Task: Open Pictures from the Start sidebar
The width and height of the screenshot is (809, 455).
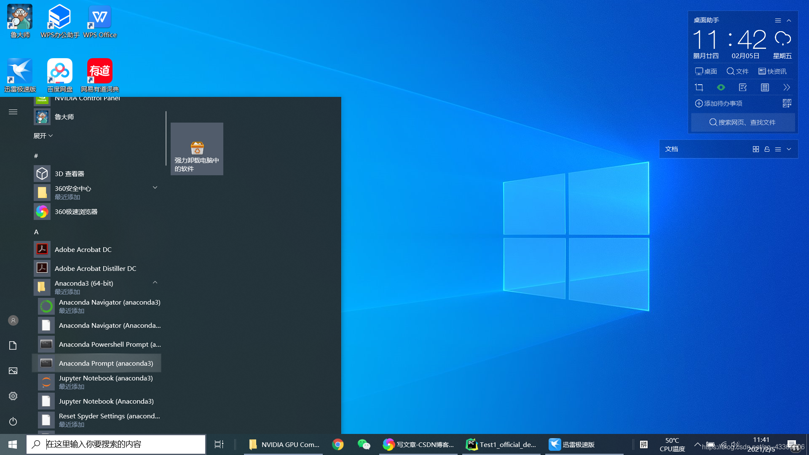Action: click(13, 371)
